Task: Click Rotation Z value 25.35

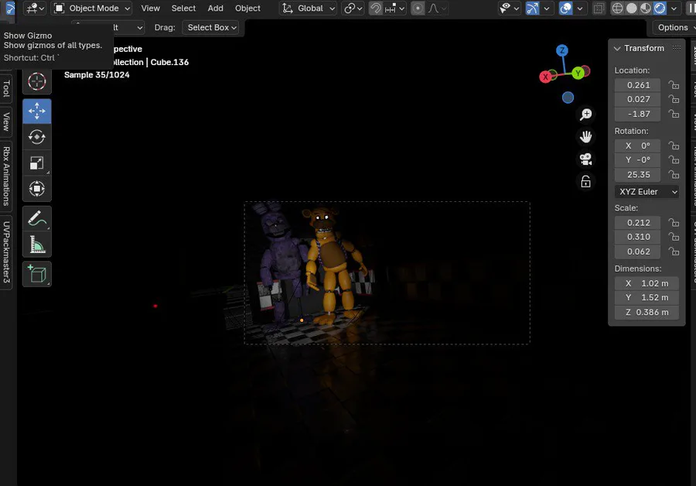Action: [x=637, y=175]
